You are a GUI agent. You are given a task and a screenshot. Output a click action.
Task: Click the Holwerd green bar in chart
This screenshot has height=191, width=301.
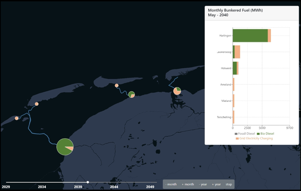click(x=235, y=68)
